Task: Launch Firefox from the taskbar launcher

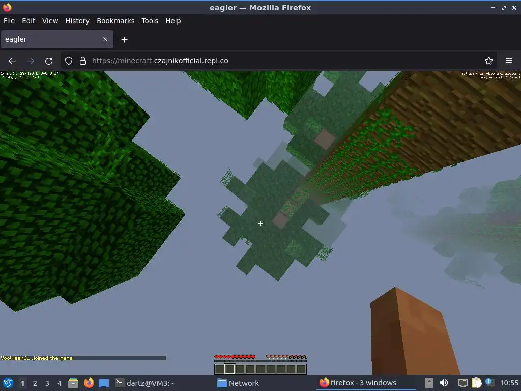Action: (89, 383)
